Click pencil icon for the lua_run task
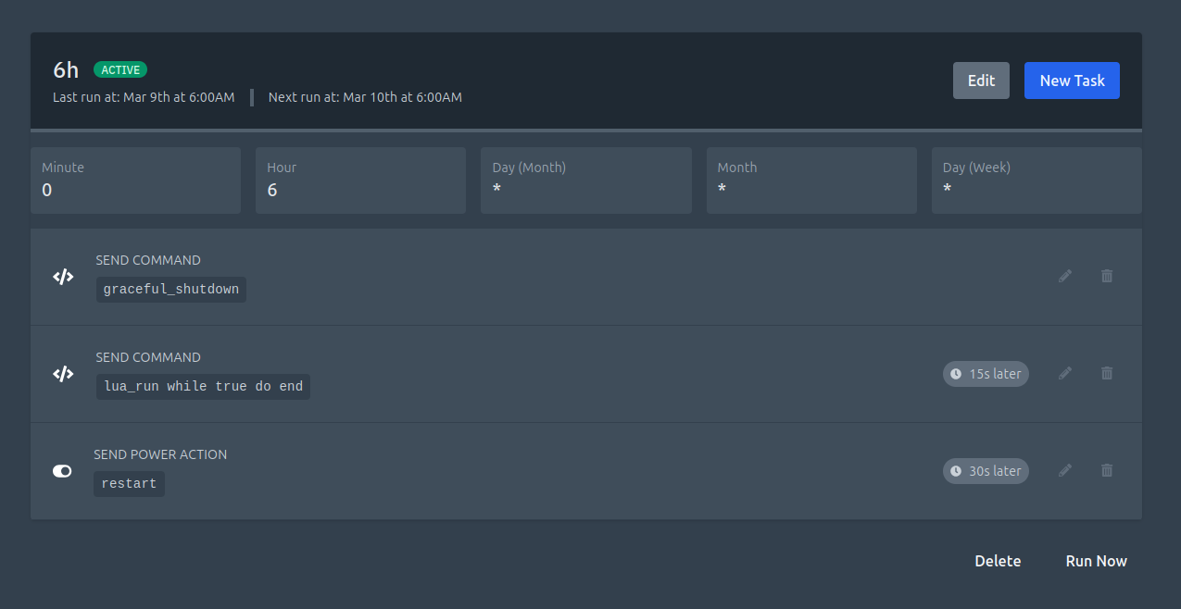Screen dimensions: 1181x609 [x=1065, y=373]
